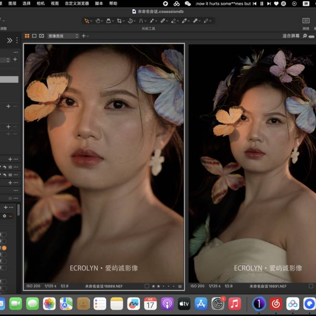This screenshot has width=316, height=316.
Task: Select the pan hand tool
Action: coord(98,21)
